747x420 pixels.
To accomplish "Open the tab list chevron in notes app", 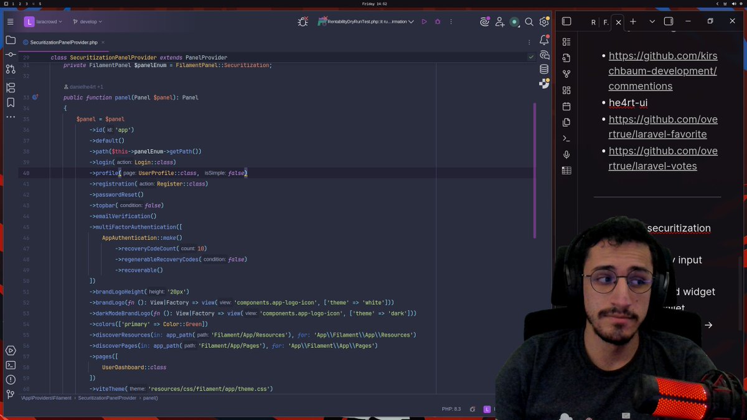I will pos(652,21).
